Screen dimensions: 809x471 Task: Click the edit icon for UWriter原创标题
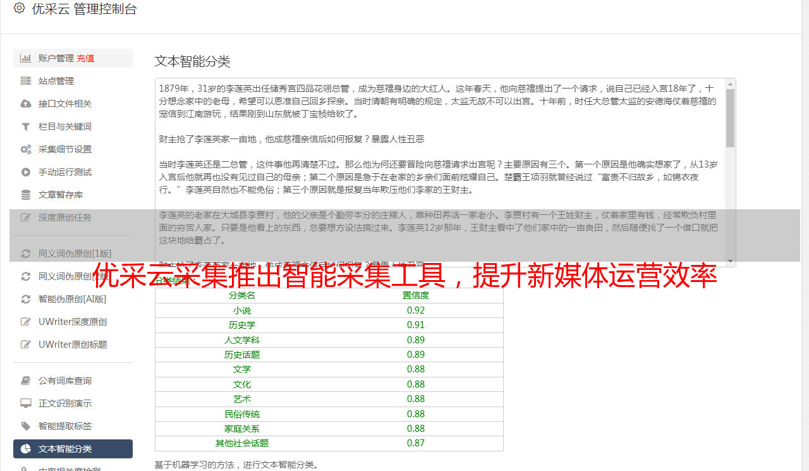pos(26,345)
